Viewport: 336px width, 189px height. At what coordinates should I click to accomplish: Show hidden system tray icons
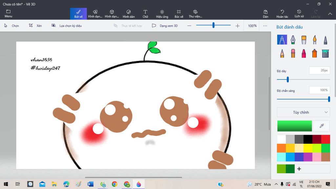(x=276, y=184)
